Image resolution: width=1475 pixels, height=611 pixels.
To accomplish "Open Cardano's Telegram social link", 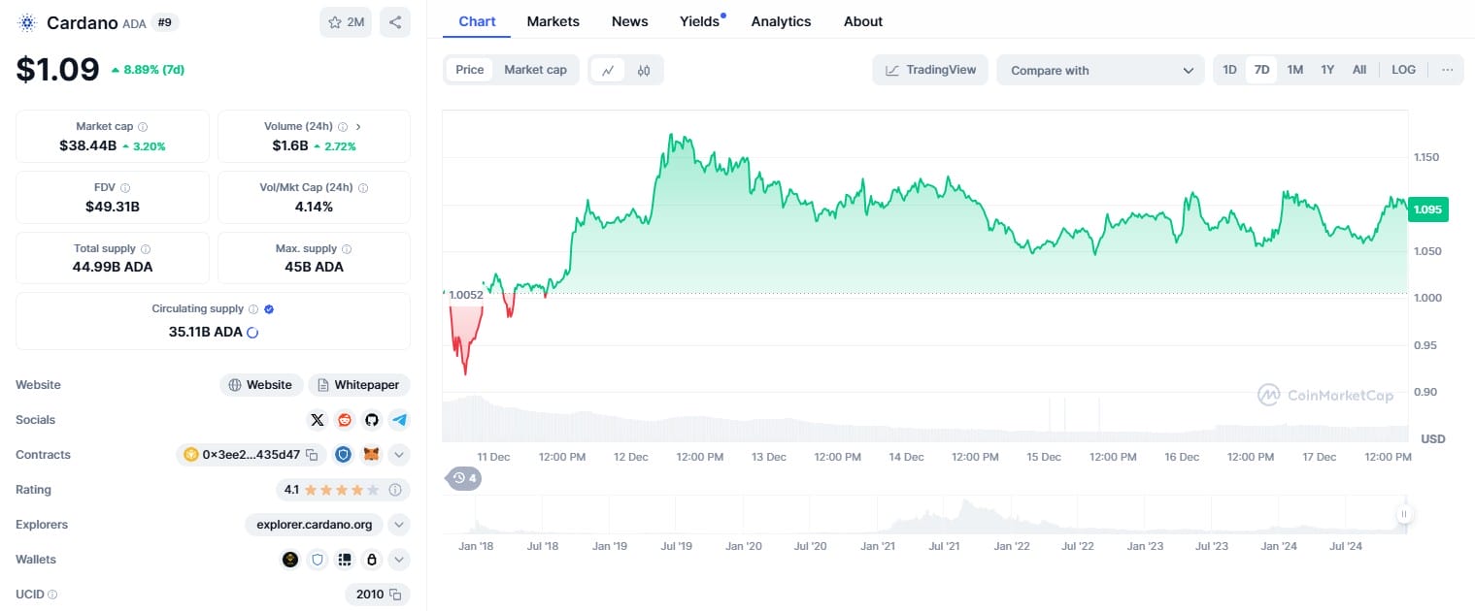I will pyautogui.click(x=398, y=420).
